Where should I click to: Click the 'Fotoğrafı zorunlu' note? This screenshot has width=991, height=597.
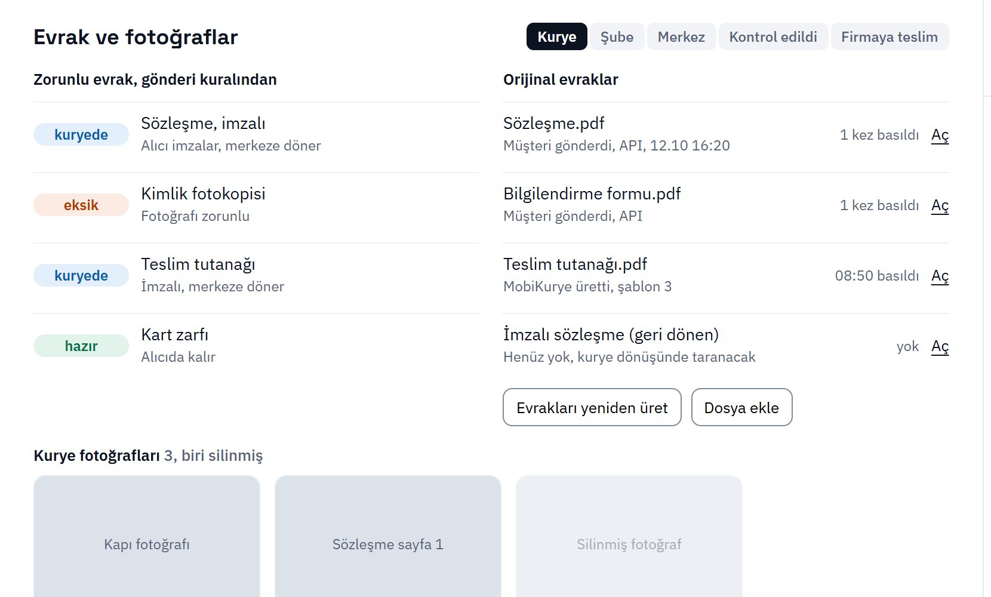pyautogui.click(x=195, y=216)
